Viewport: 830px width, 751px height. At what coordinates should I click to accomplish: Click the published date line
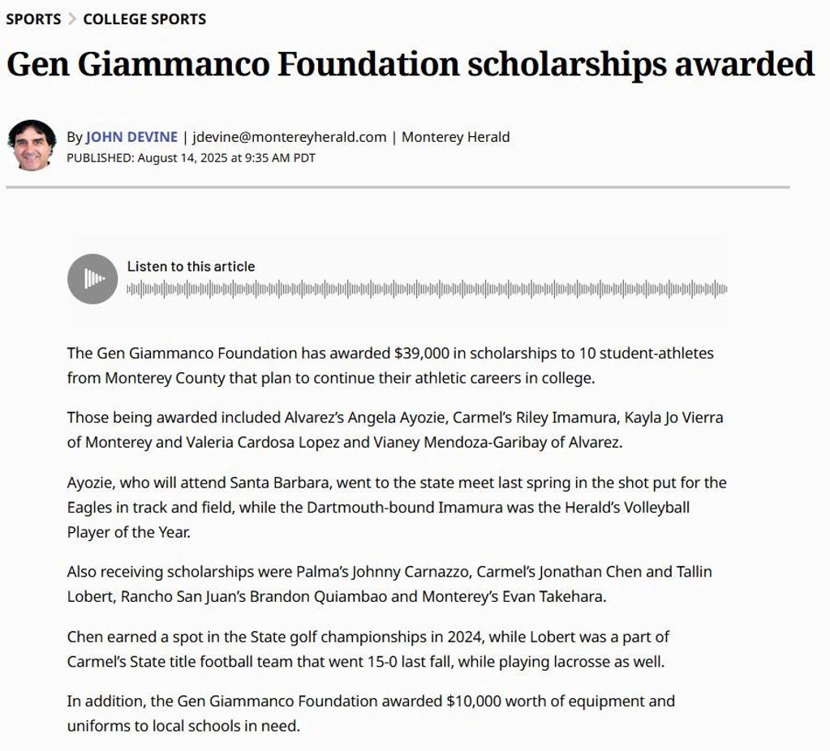(191, 158)
